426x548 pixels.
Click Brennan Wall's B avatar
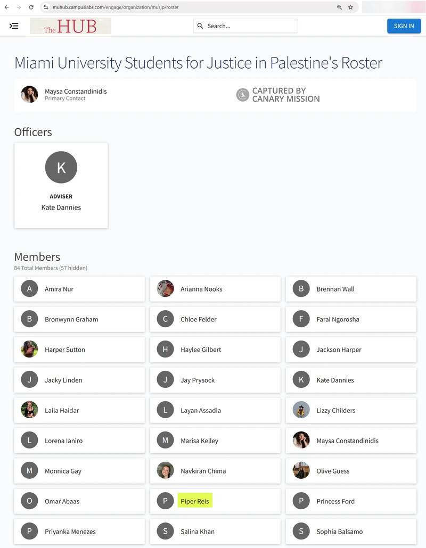[x=301, y=289]
